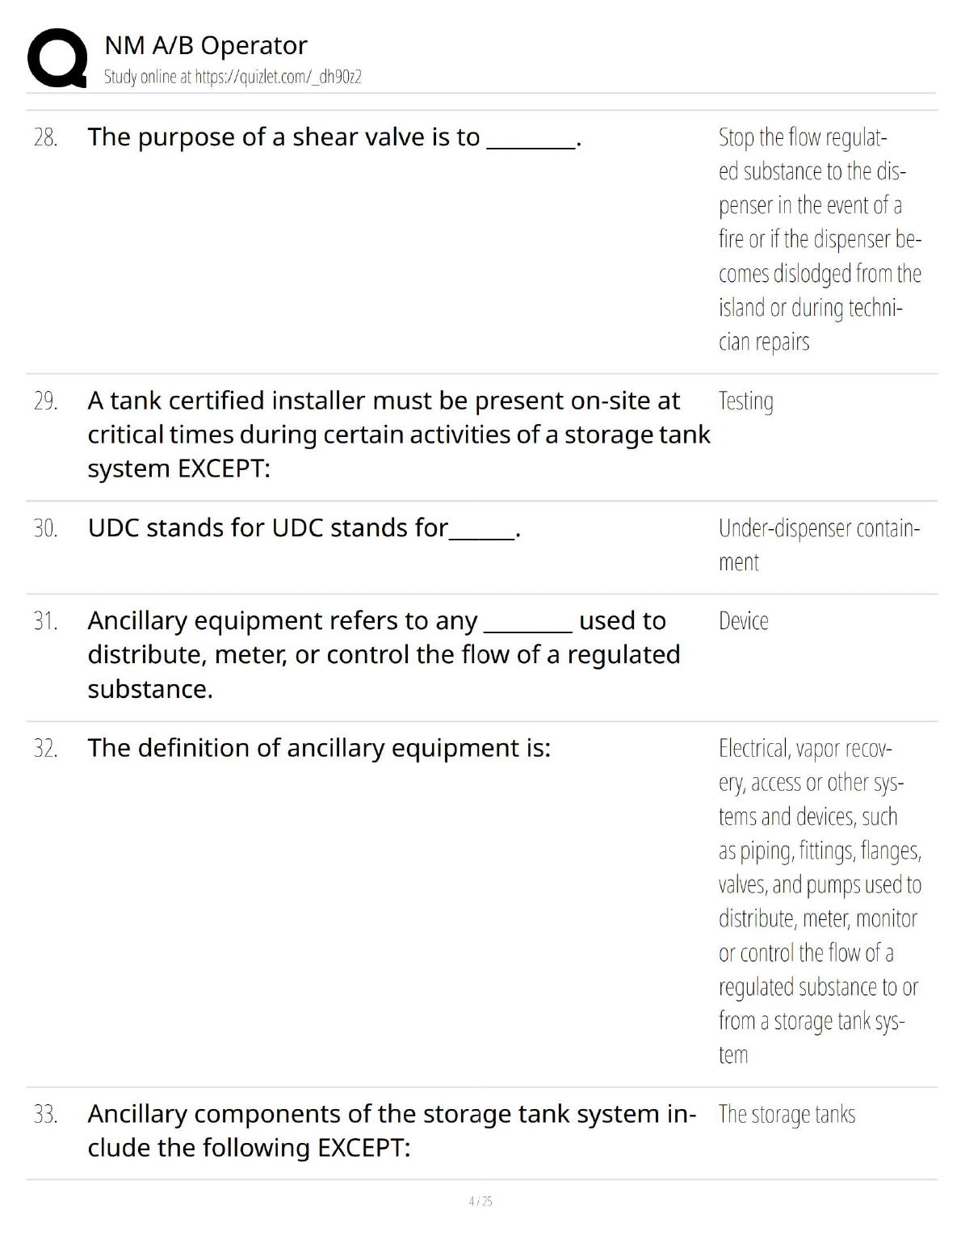961x1244 pixels.
Task: Select question number 29
Action: tap(45, 401)
